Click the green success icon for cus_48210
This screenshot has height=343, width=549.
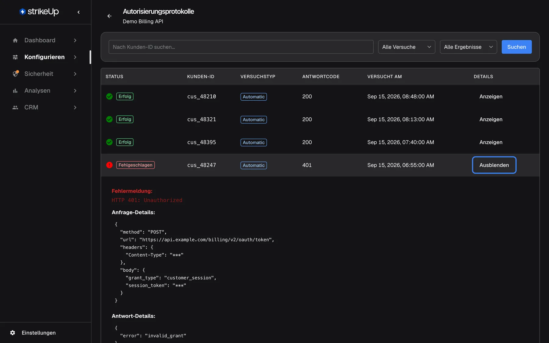coord(109,96)
